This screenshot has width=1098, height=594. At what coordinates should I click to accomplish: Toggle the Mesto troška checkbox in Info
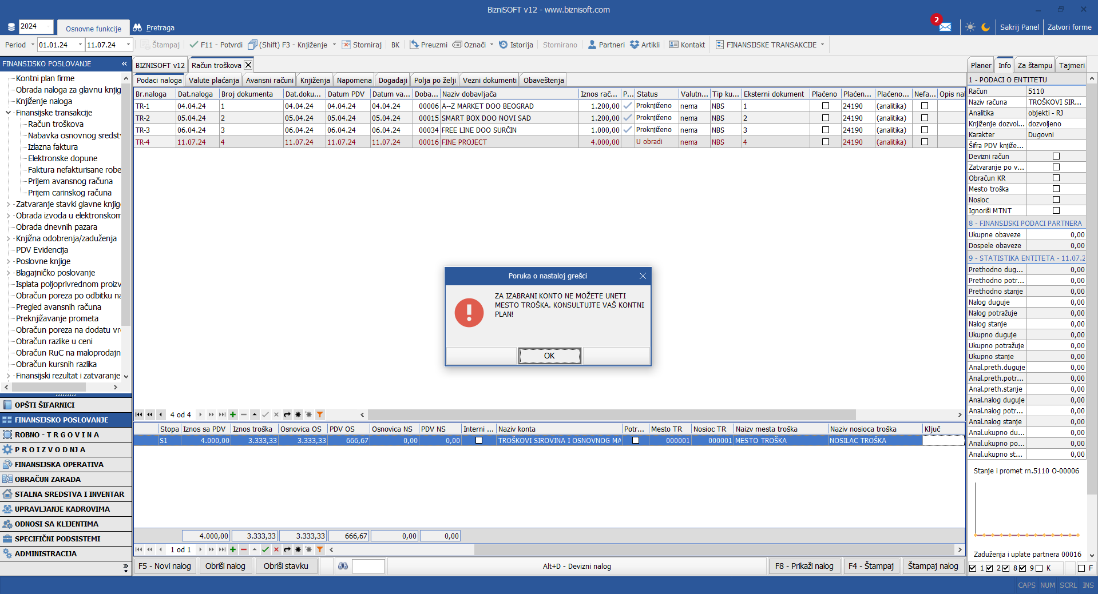coord(1056,189)
